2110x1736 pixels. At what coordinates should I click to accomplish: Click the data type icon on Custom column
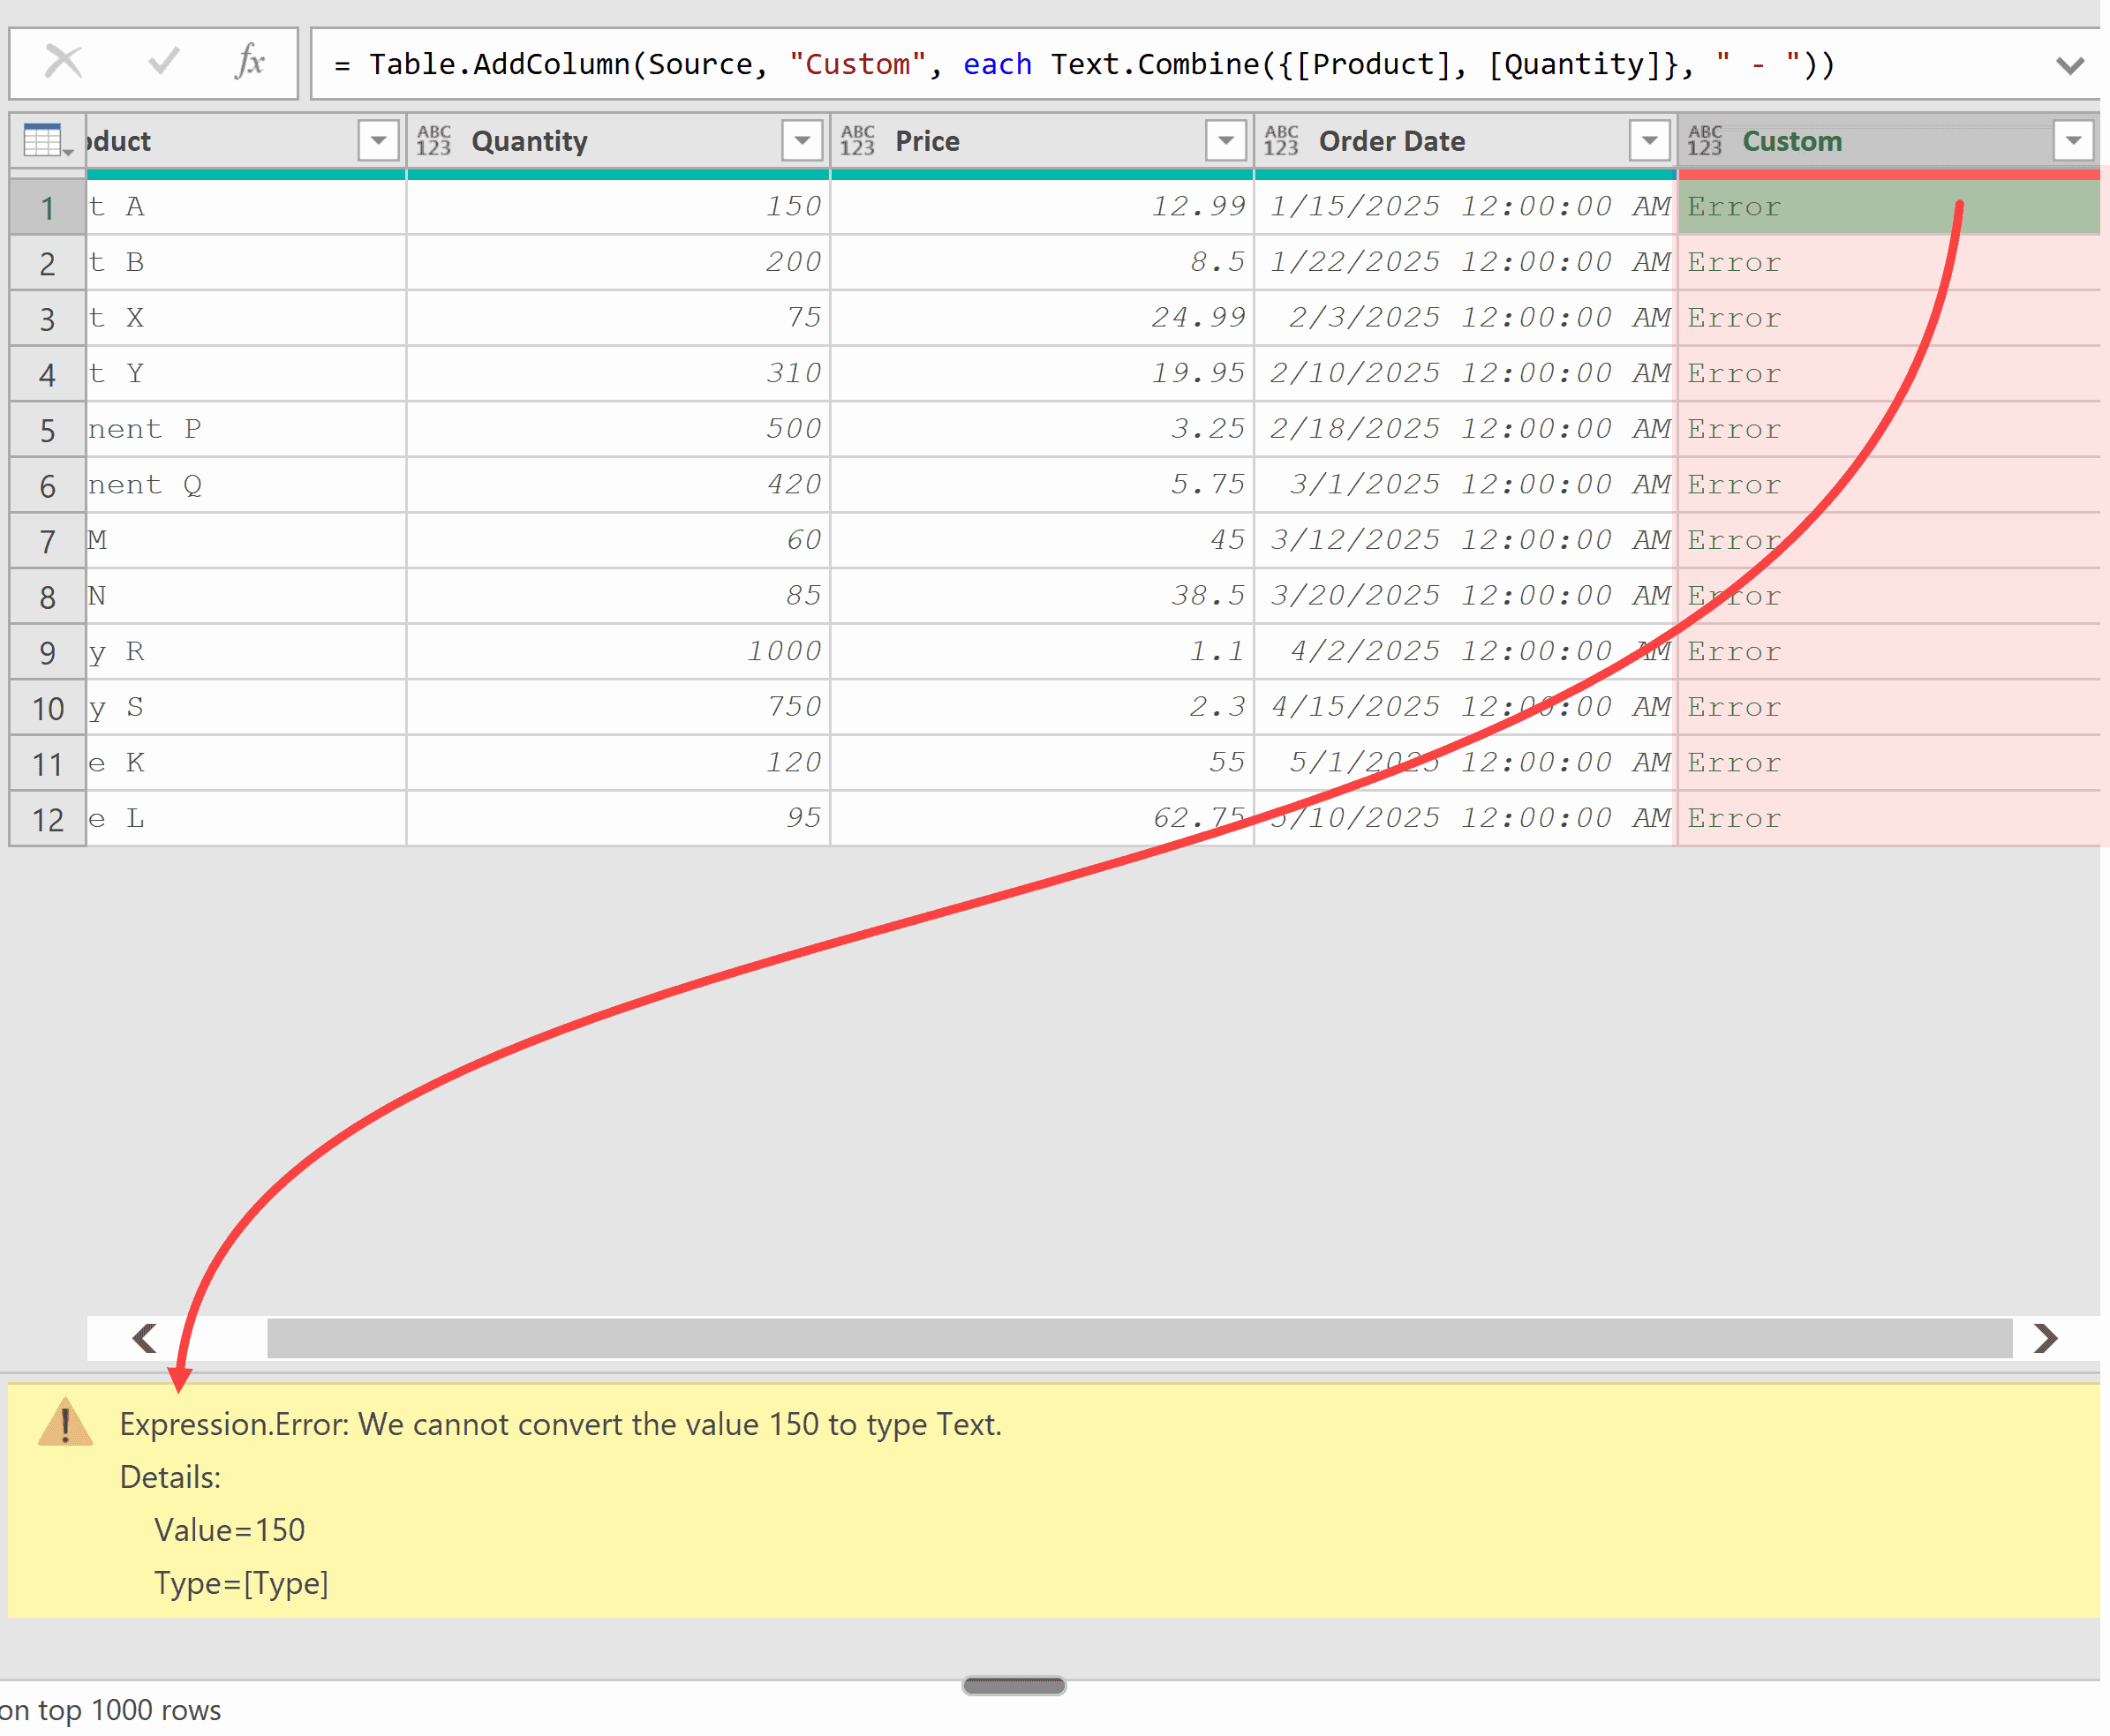[x=1704, y=140]
